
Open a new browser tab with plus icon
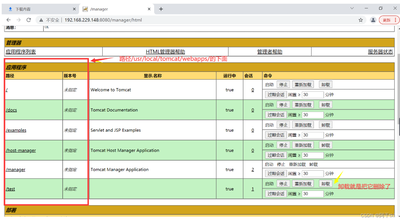pos(161,9)
